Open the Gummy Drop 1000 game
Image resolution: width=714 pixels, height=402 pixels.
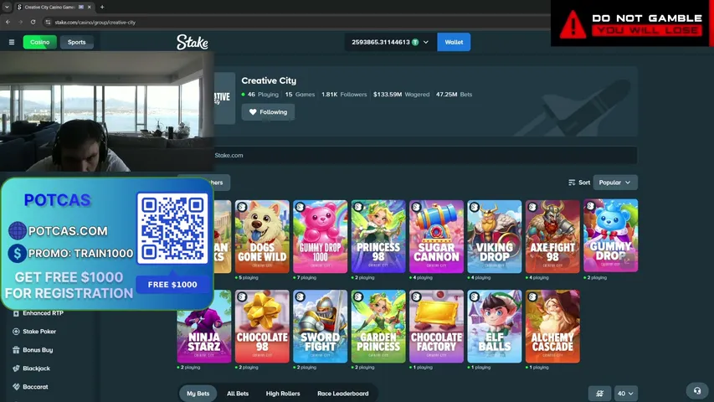(x=320, y=236)
